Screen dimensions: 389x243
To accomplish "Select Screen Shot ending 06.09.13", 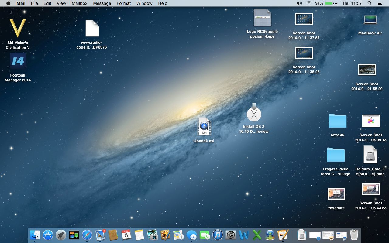I will pos(371,128).
